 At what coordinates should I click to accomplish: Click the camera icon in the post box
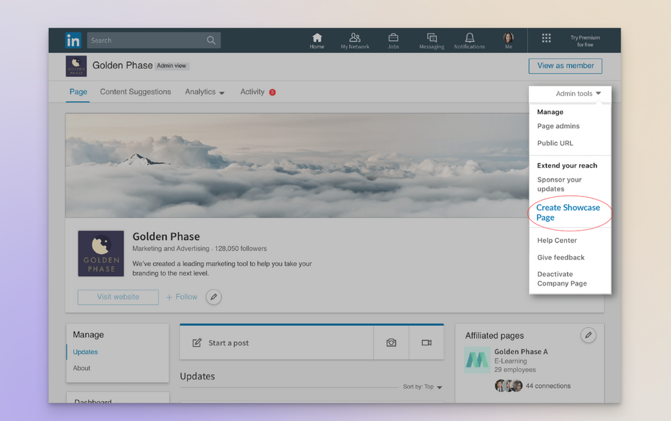pos(391,343)
